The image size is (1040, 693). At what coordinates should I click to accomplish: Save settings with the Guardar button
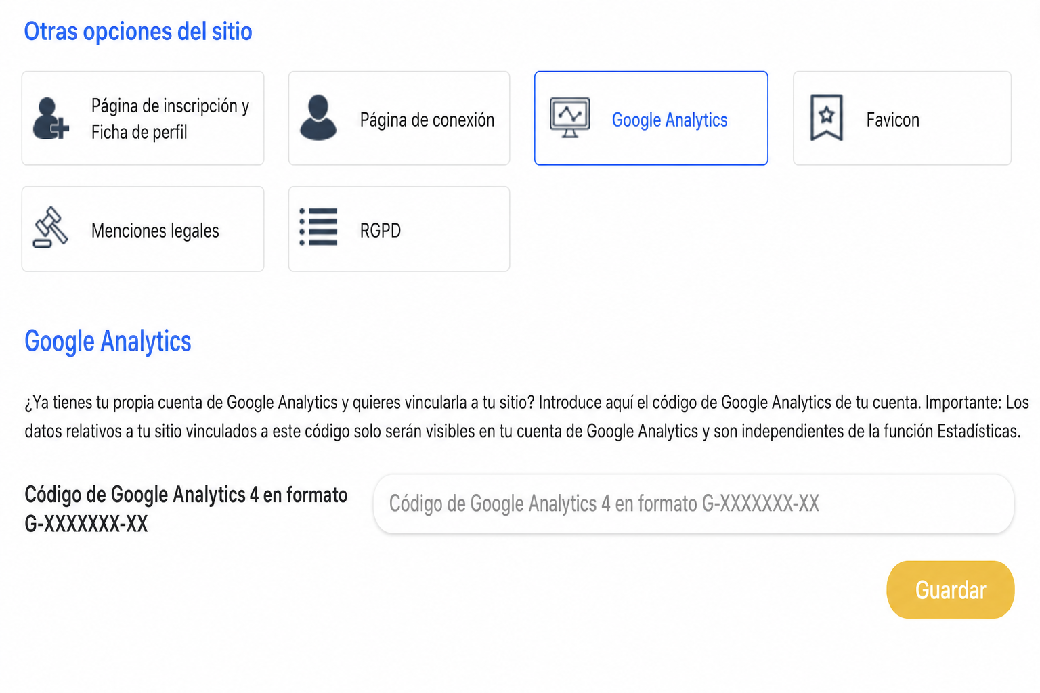click(x=951, y=589)
